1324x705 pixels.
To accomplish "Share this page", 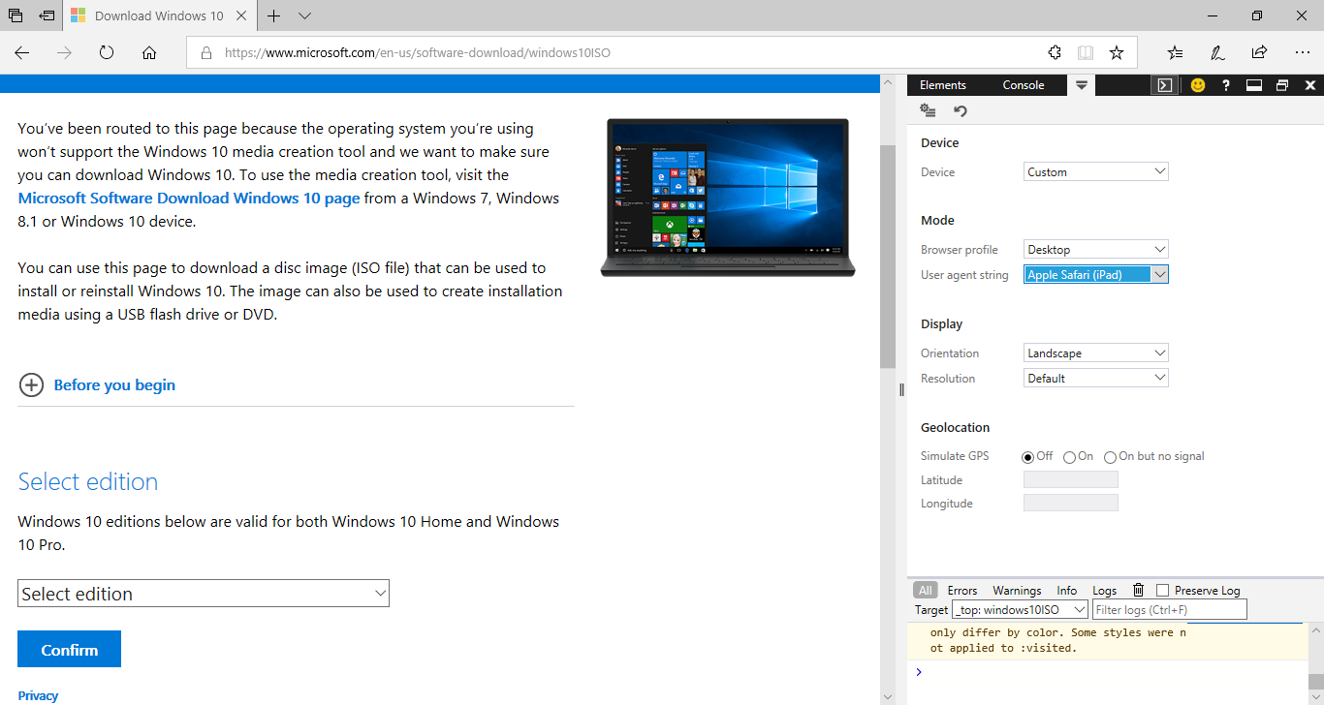I will (x=1259, y=53).
